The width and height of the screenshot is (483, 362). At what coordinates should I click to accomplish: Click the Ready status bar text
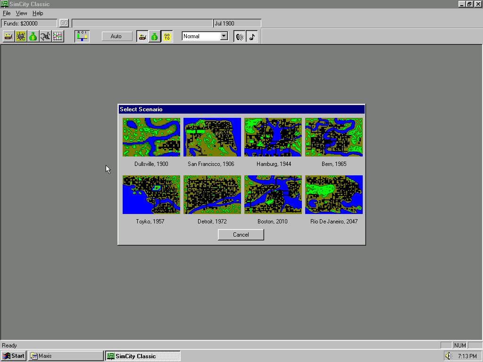9,346
